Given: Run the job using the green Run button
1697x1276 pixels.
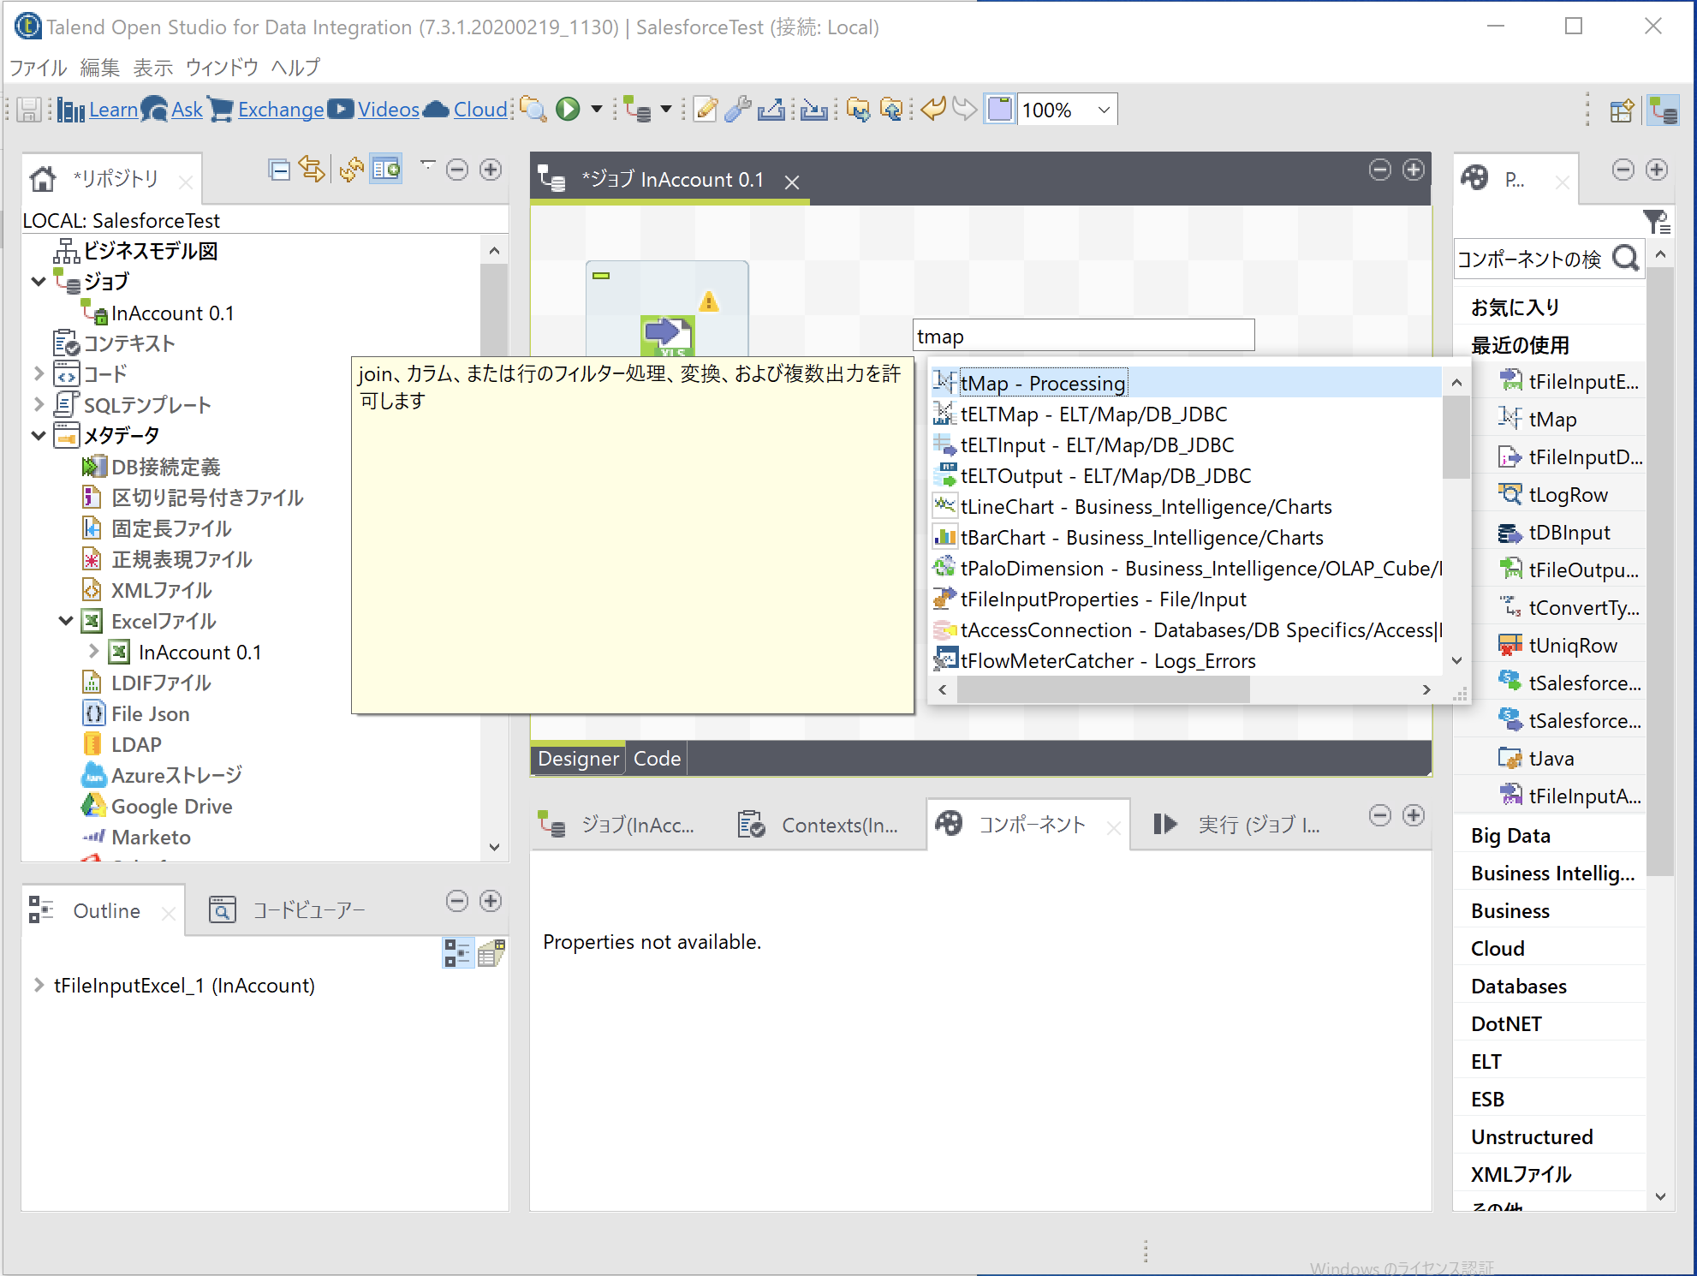Looking at the screenshot, I should click(x=568, y=109).
